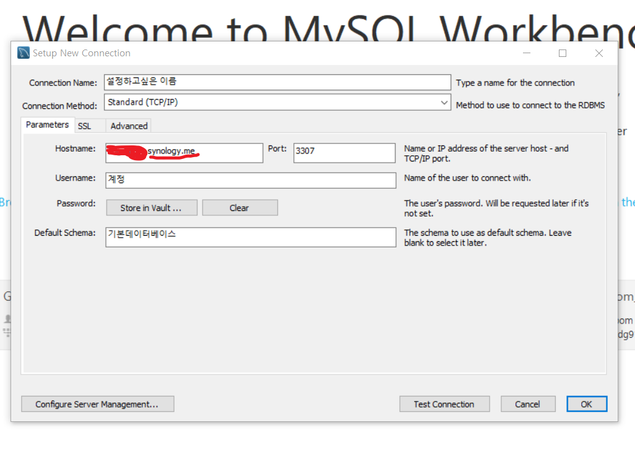Click the MySQL Workbench dolphin icon in title bar
This screenshot has width=635, height=459.
24,53
